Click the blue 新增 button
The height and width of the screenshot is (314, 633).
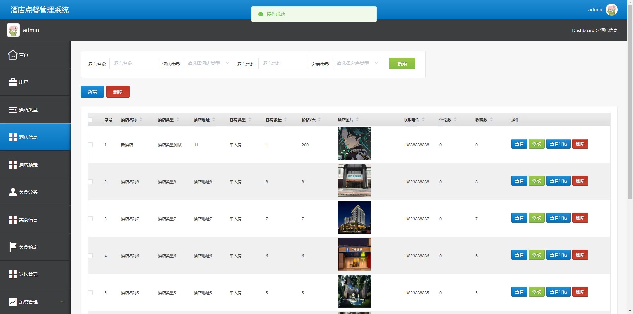click(92, 92)
